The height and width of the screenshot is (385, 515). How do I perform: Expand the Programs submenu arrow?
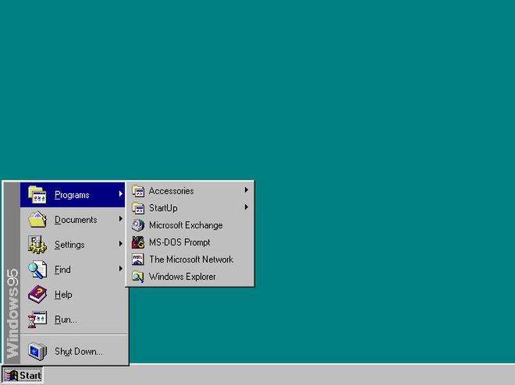click(x=120, y=194)
